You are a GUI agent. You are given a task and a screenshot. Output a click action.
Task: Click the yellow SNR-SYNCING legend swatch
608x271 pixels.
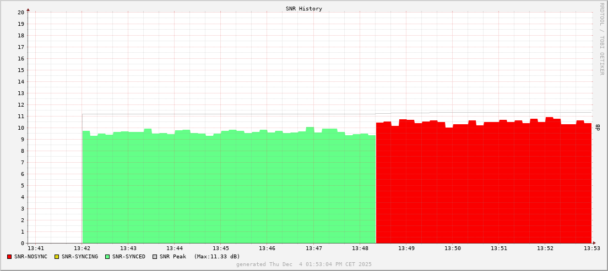56,257
